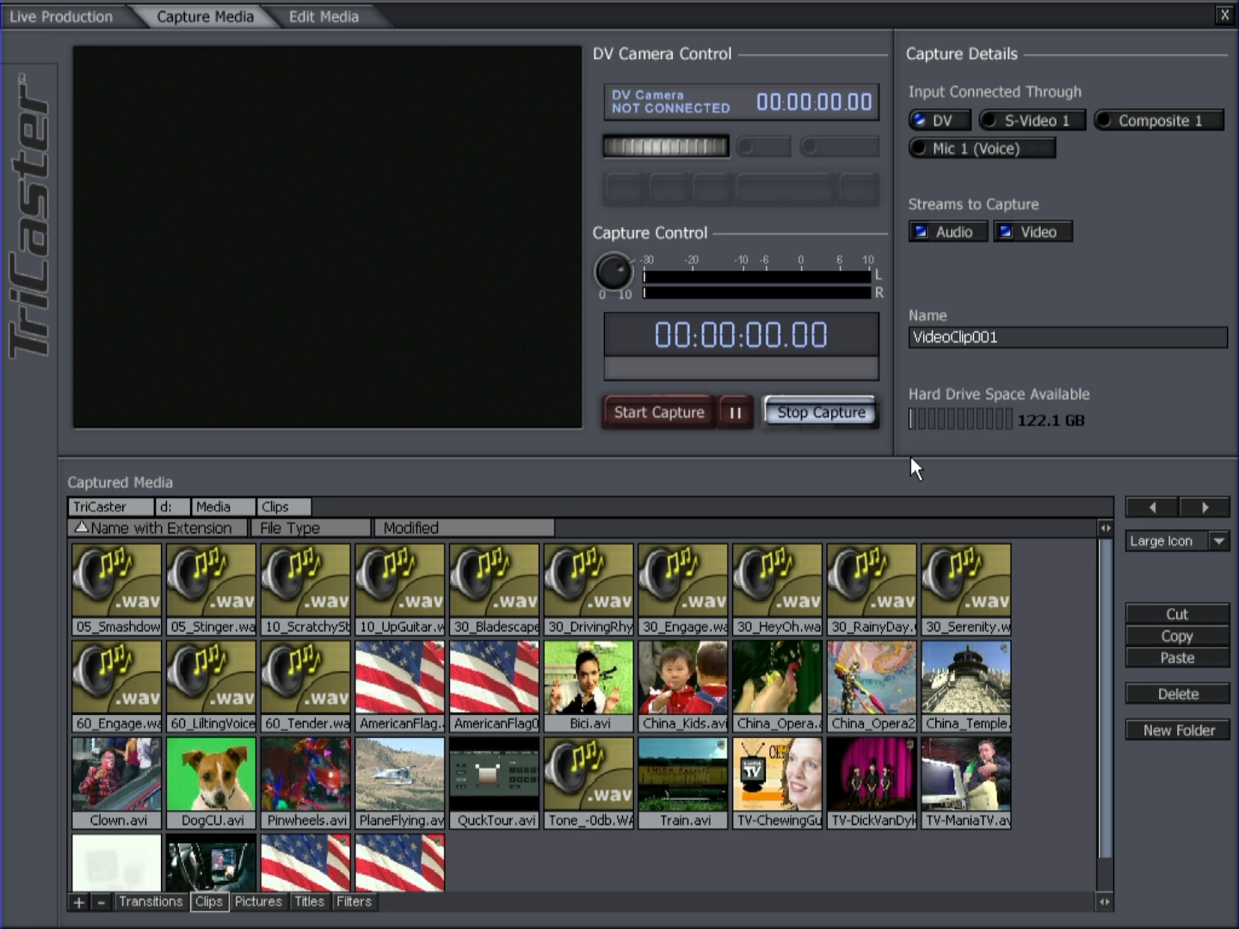Image resolution: width=1239 pixels, height=929 pixels.
Task: Open Pictures bin tab
Action: 258,901
